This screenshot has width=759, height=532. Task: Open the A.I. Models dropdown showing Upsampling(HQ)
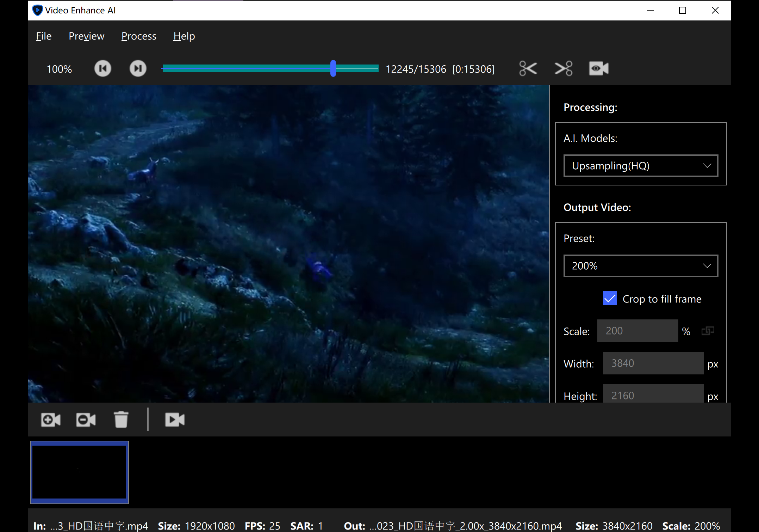tap(641, 166)
